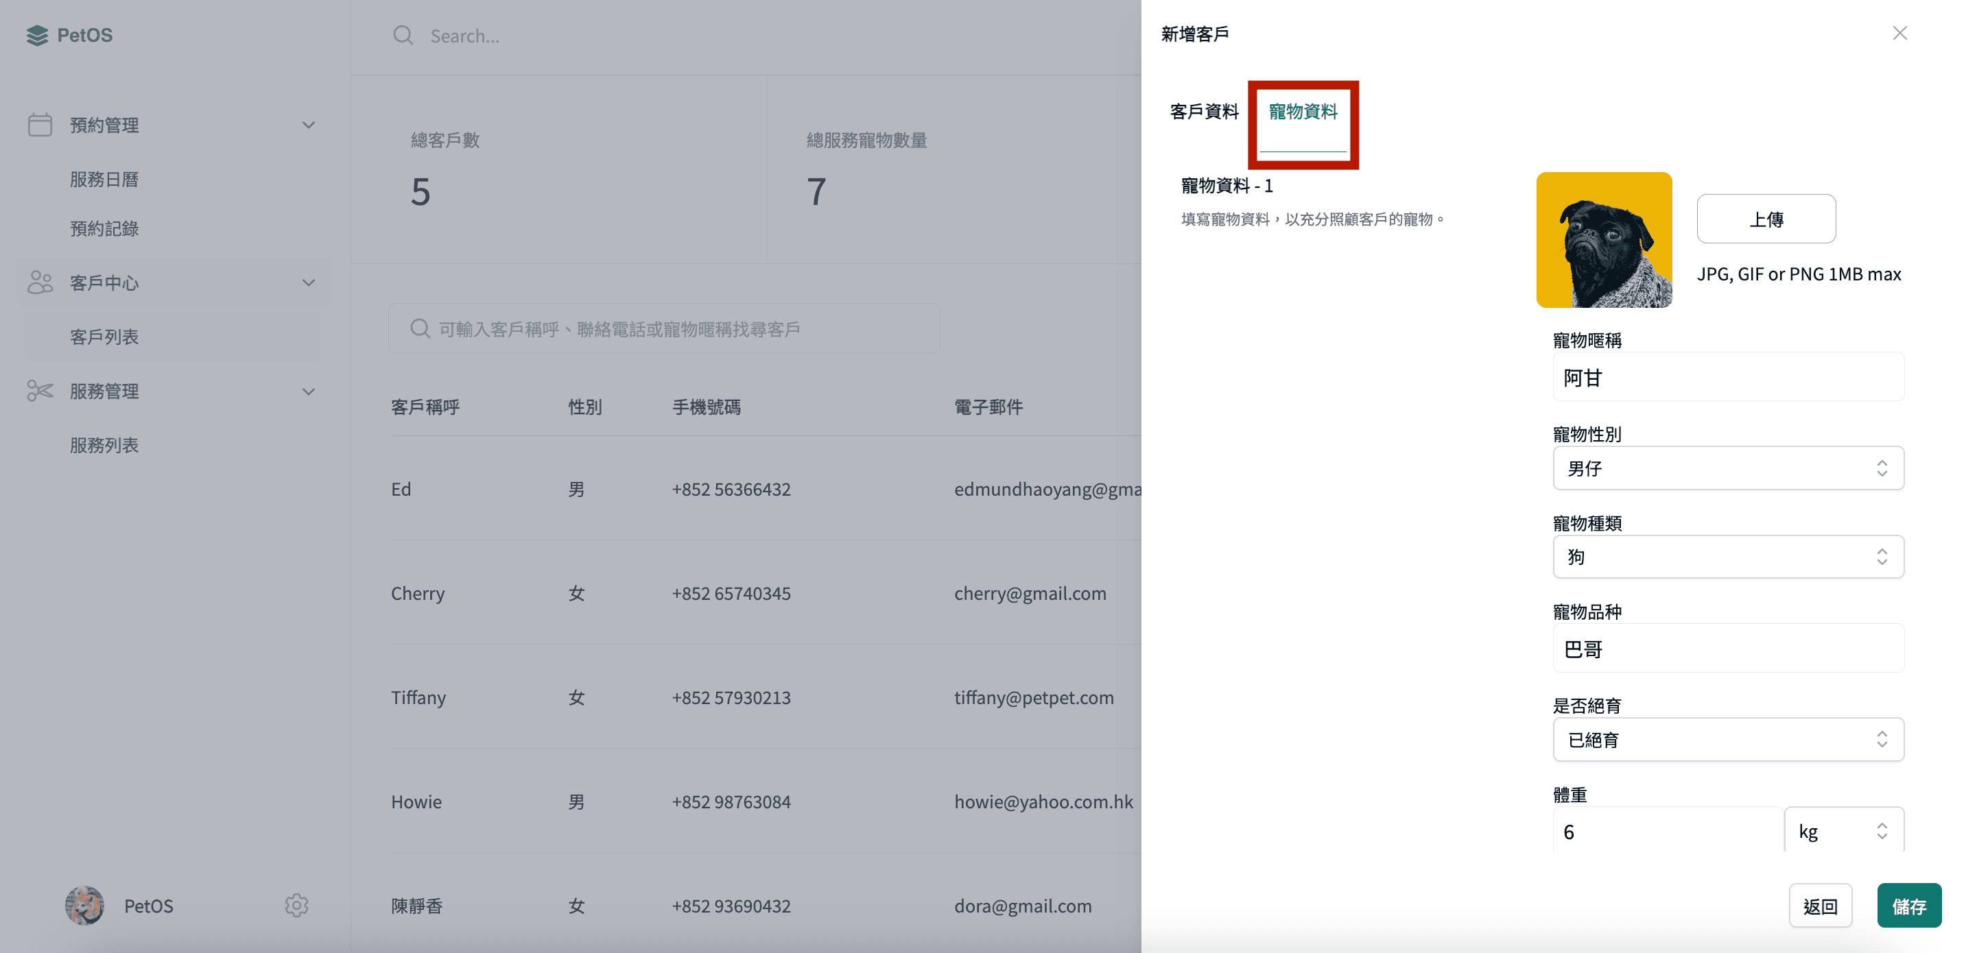Click phone number +852 93690432
1966x953 pixels.
pyautogui.click(x=731, y=906)
